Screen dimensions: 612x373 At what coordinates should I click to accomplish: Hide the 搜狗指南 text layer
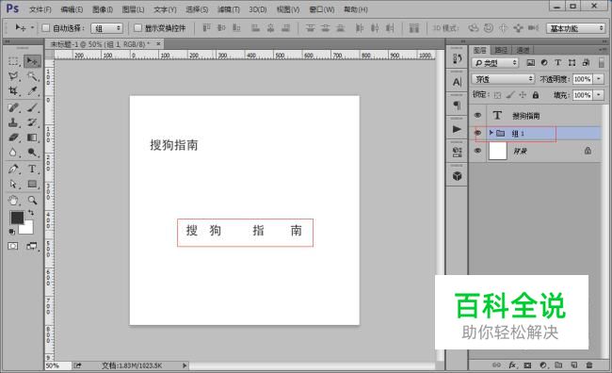point(477,115)
